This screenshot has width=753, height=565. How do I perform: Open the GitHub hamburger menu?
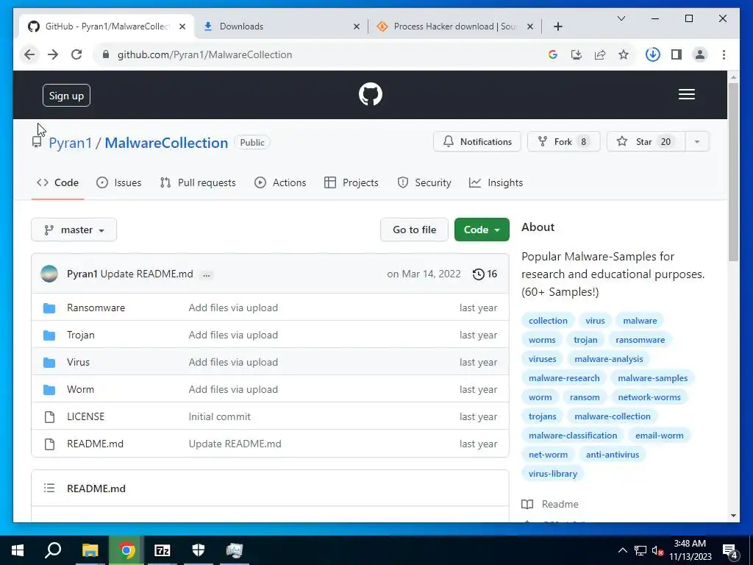click(x=686, y=94)
